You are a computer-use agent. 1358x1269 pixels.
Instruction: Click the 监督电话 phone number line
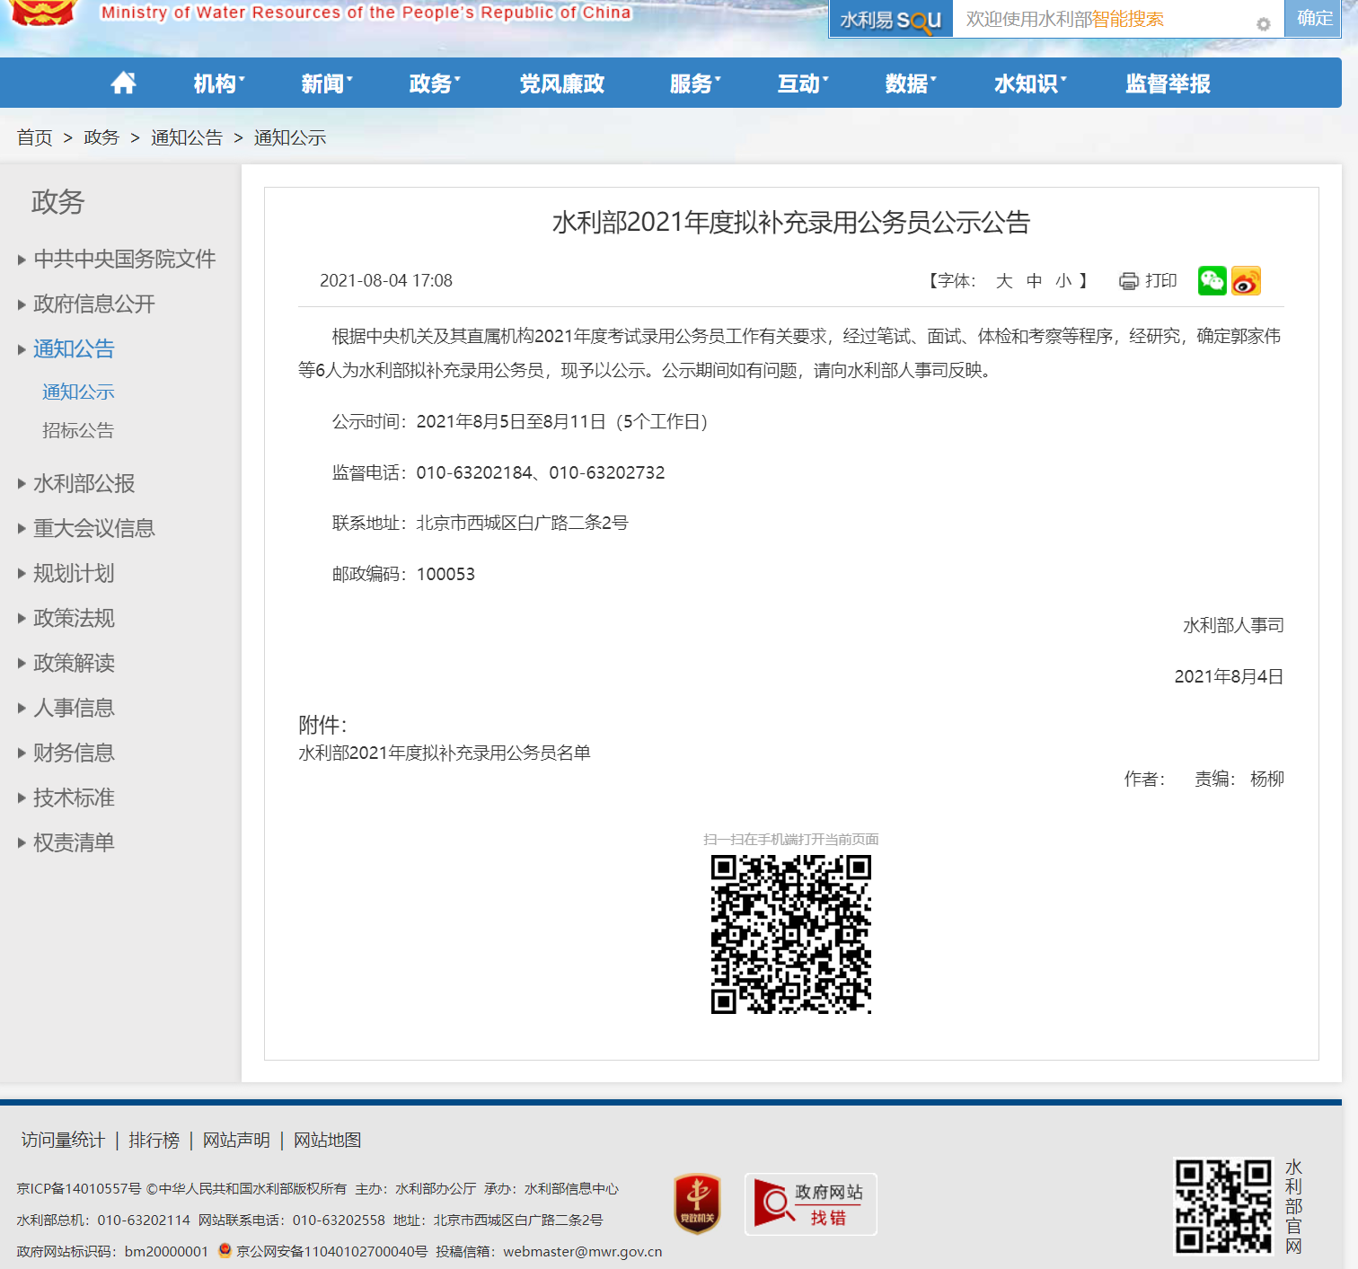498,472
